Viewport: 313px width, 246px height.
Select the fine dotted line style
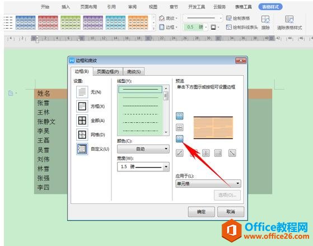point(141,106)
